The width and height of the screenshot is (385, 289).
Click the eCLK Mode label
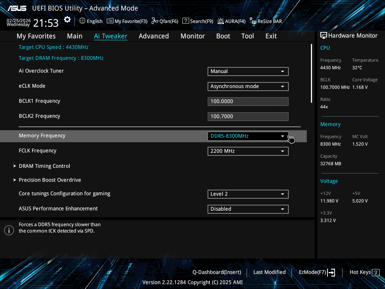pyautogui.click(x=32, y=86)
